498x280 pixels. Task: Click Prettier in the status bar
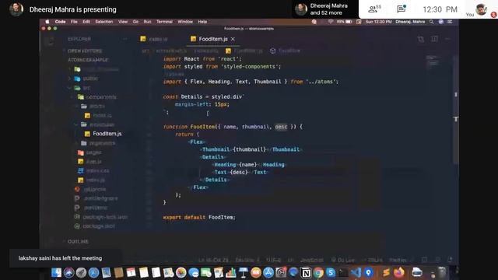tap(398, 260)
